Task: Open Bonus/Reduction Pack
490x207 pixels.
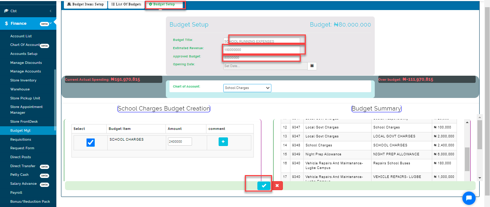Action: pyautogui.click(x=30, y=202)
